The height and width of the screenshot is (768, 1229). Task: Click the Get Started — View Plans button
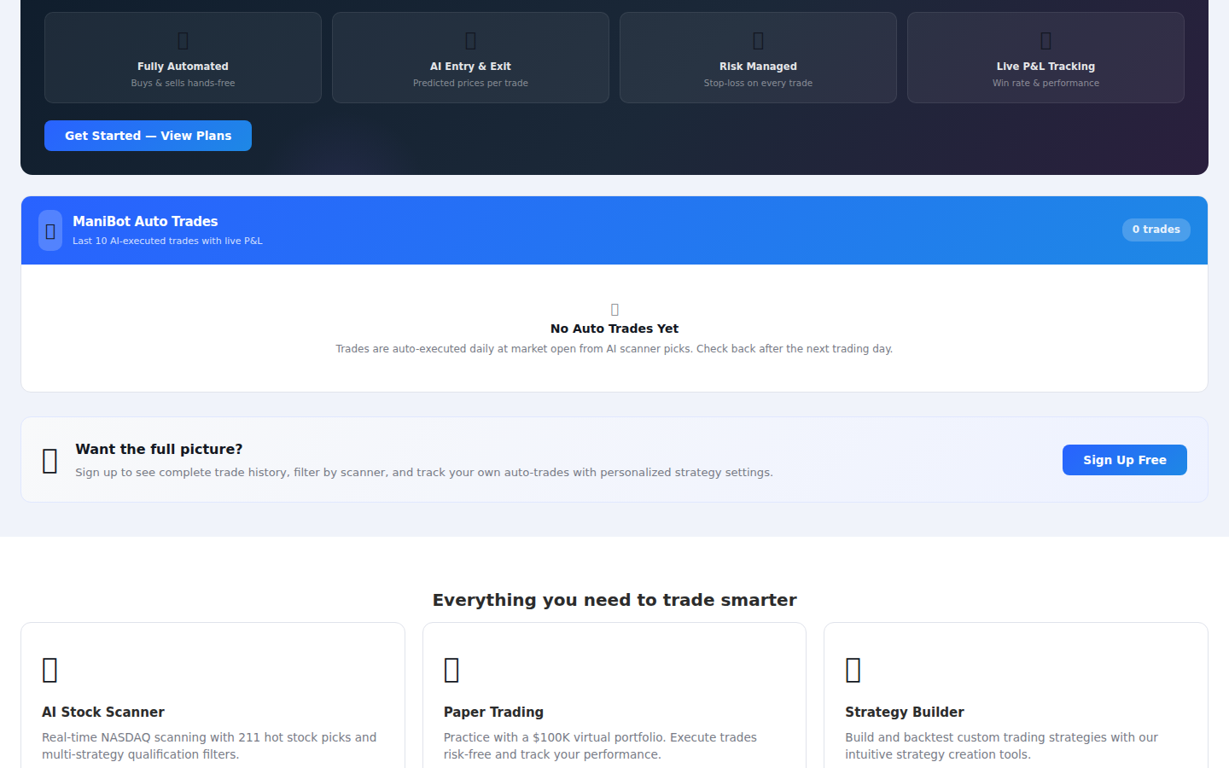(148, 136)
